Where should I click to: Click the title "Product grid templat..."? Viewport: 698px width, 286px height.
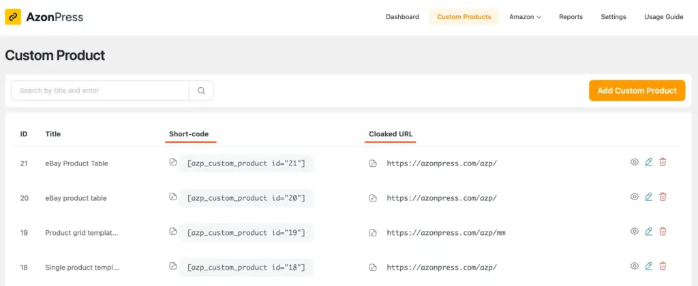82,233
